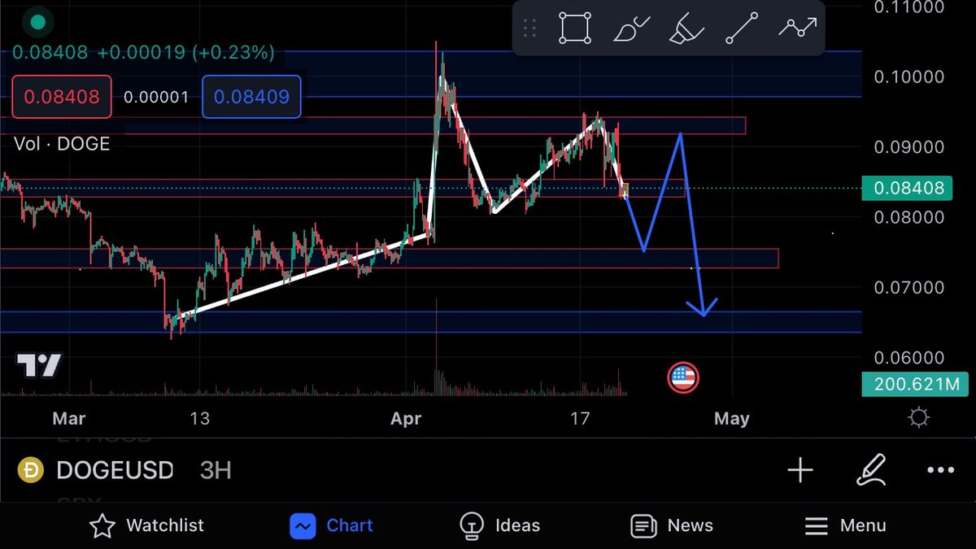Tap the red 0.08408 sell button
The width and height of the screenshot is (976, 549).
pyautogui.click(x=61, y=97)
